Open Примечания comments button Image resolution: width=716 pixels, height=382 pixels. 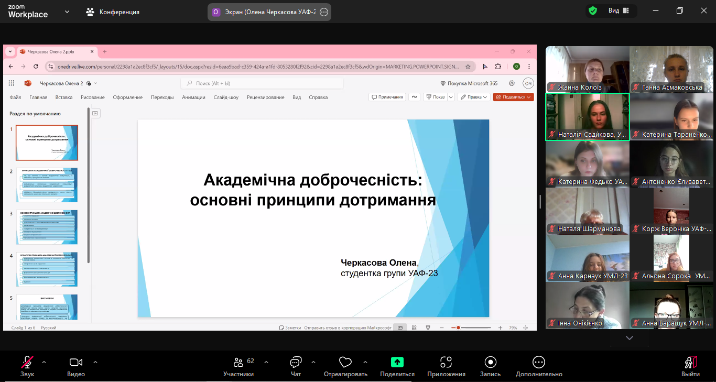(x=388, y=97)
